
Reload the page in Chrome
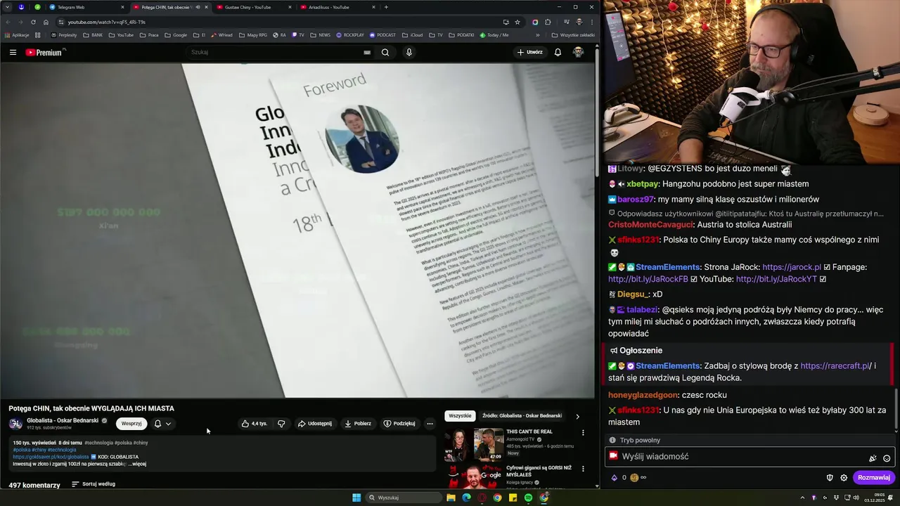[x=33, y=22]
